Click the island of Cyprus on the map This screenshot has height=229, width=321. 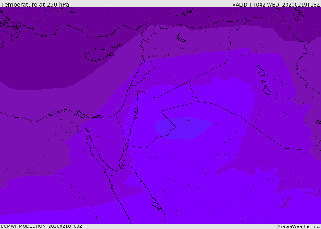(103, 53)
